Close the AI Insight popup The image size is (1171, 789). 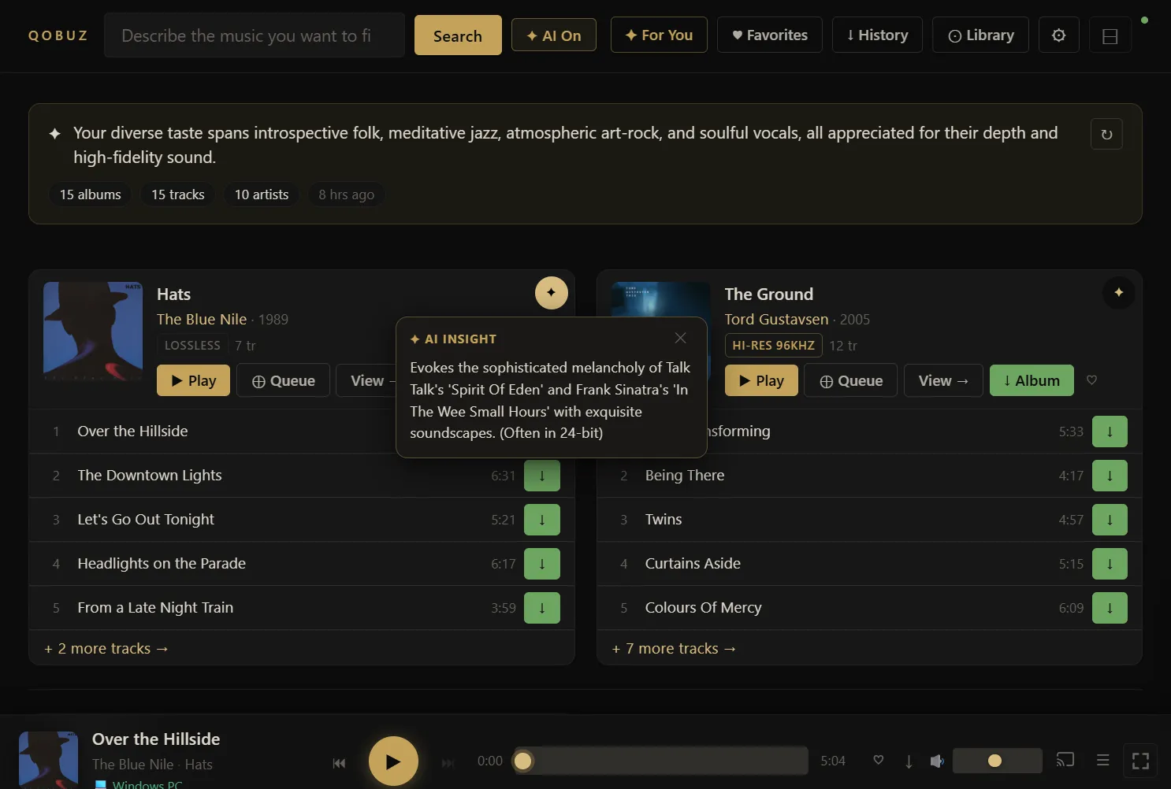(x=680, y=338)
